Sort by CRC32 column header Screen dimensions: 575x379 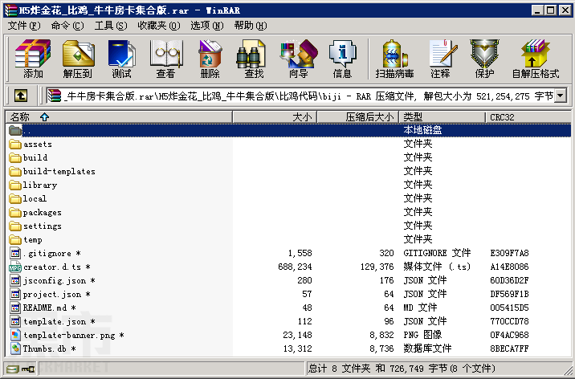tap(528, 117)
